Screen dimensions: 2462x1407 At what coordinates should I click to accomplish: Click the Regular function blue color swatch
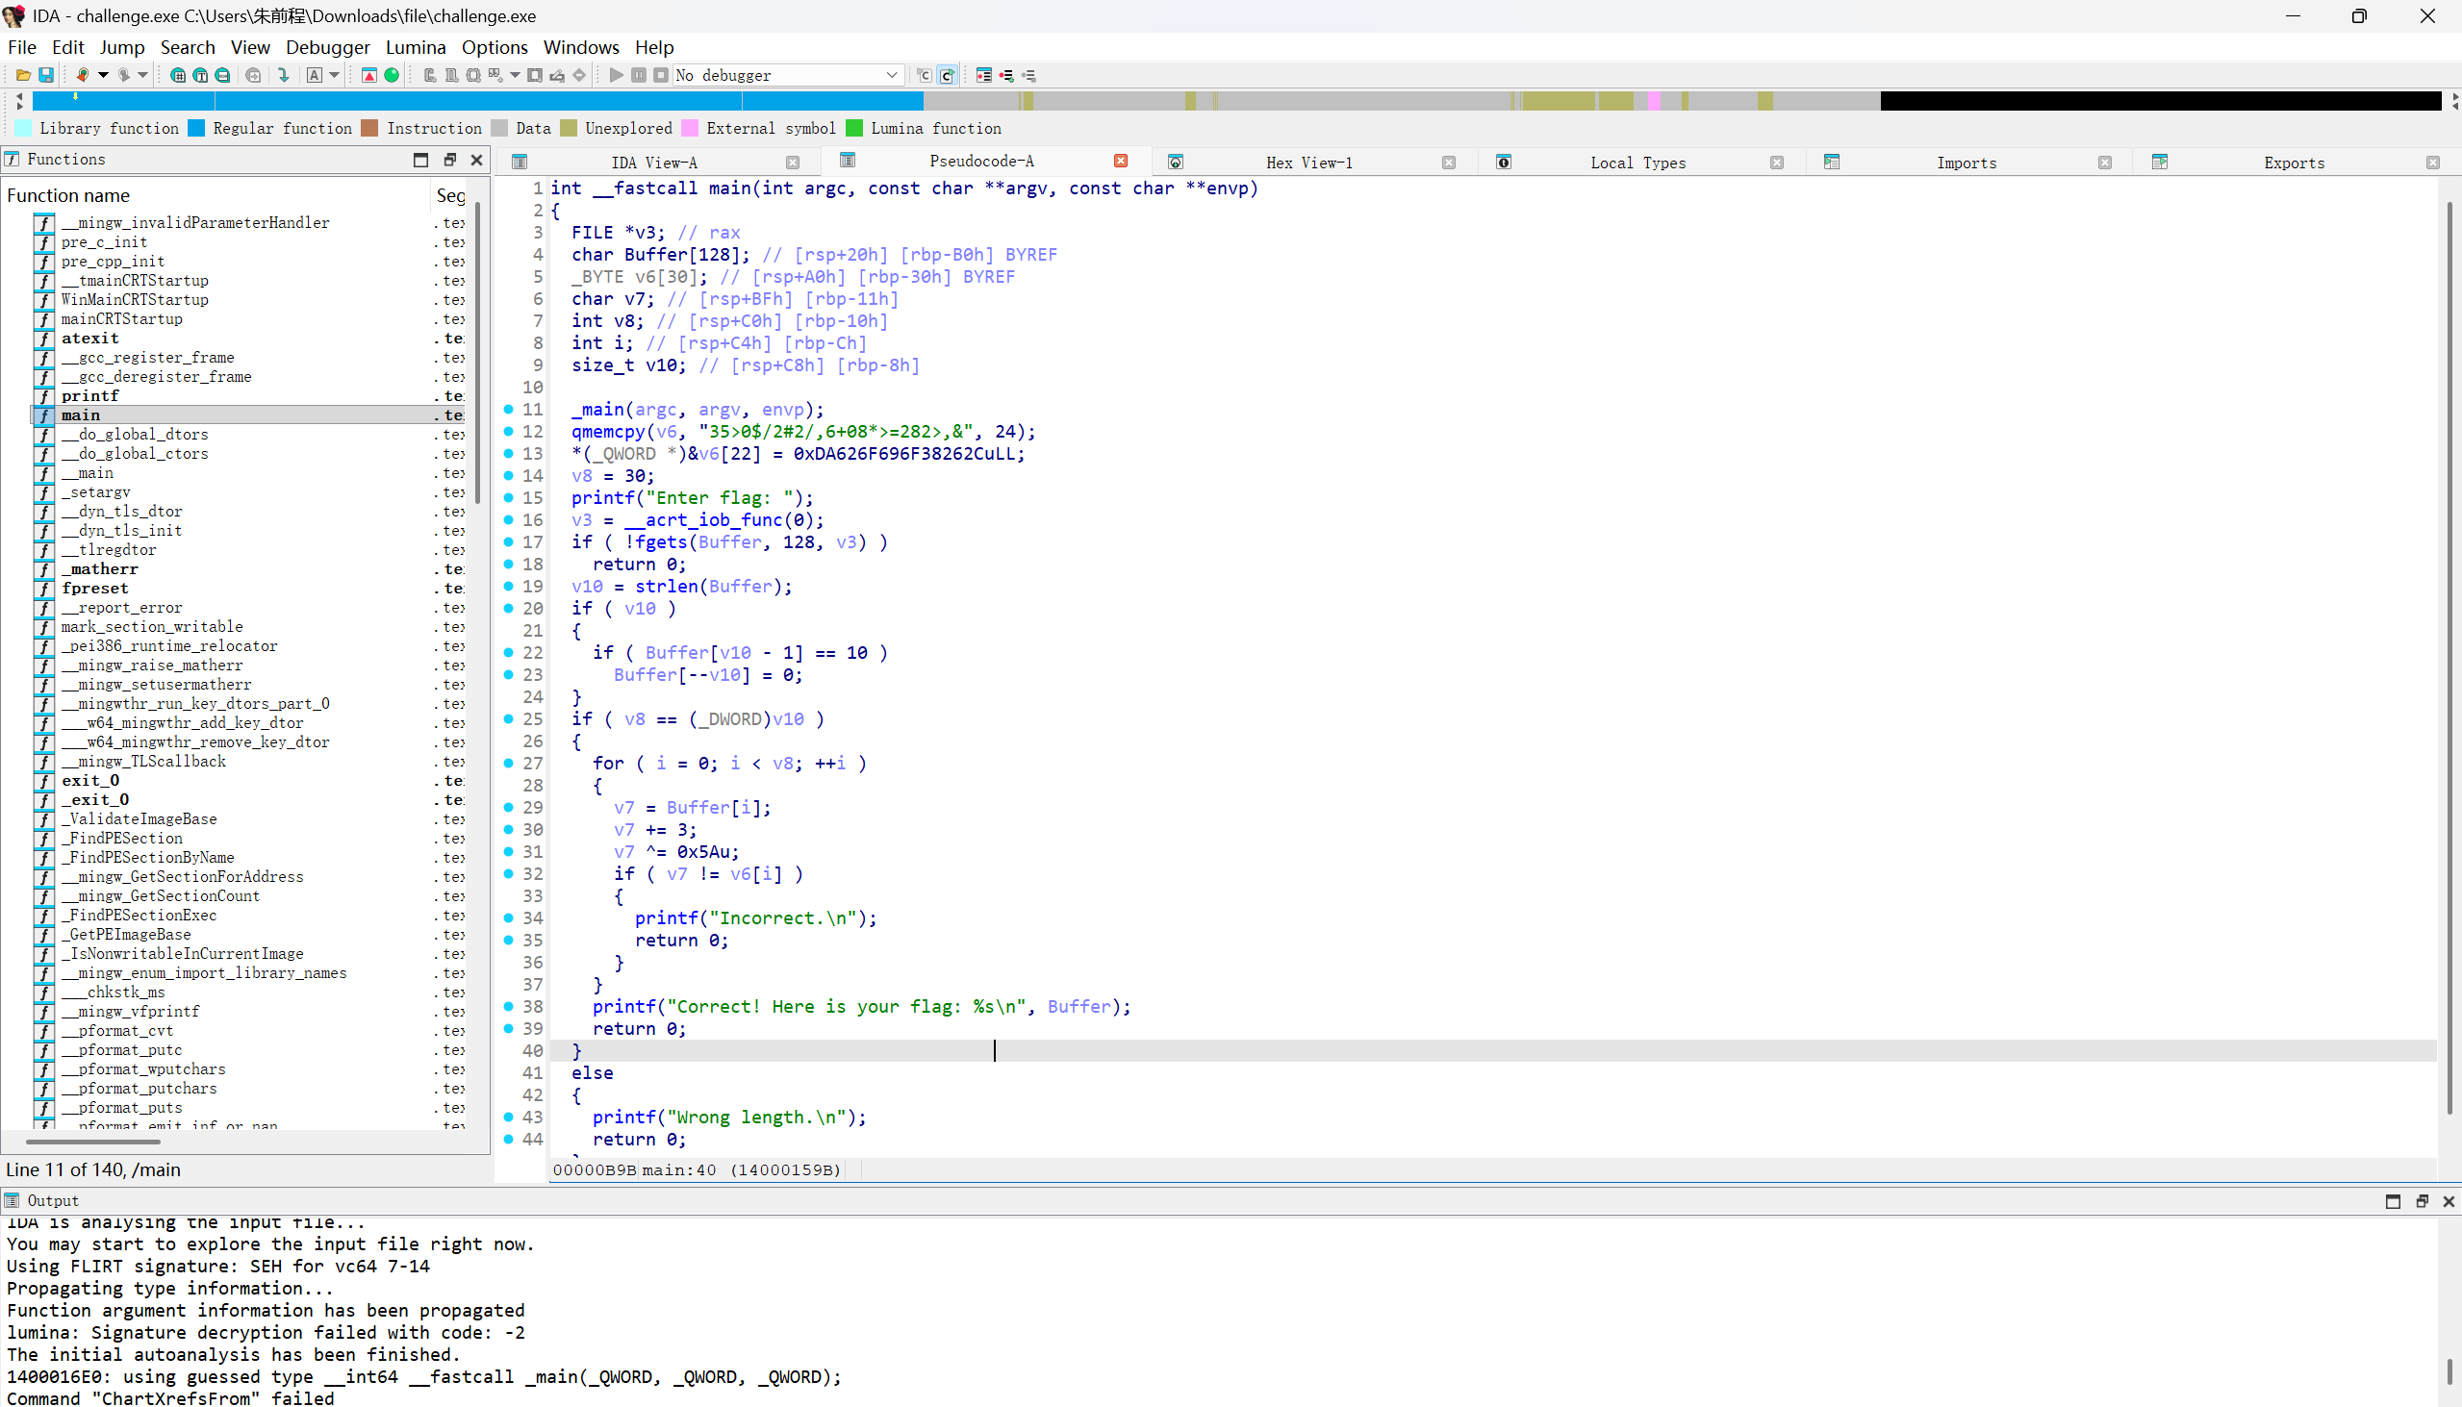tap(196, 129)
